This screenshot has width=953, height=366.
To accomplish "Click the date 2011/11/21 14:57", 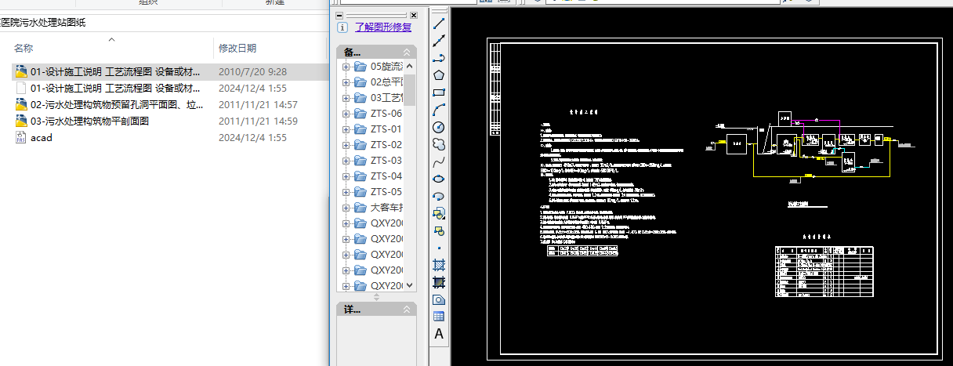I will point(258,104).
